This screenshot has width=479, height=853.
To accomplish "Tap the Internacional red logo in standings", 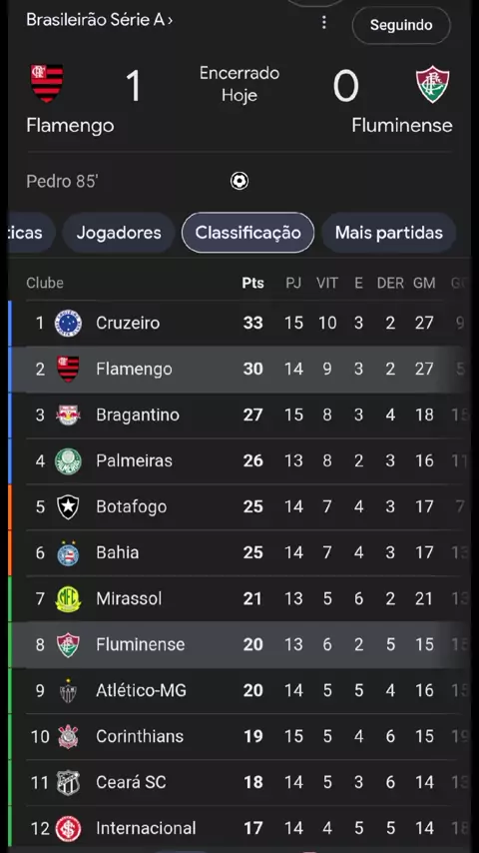I will [x=68, y=828].
